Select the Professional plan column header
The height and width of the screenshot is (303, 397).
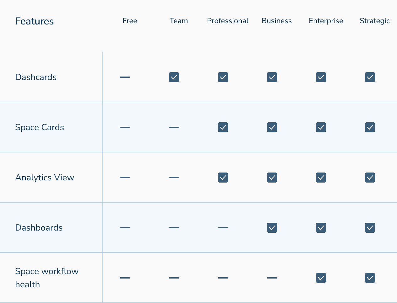click(x=228, y=21)
